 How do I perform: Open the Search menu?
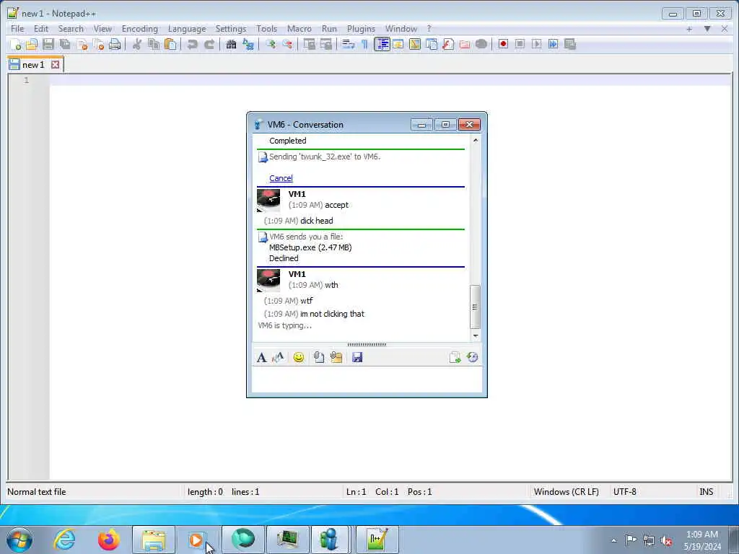(71, 29)
